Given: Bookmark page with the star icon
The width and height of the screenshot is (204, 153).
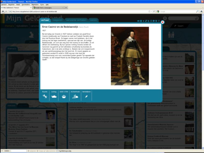Looking at the screenshot, I should 149,11.
